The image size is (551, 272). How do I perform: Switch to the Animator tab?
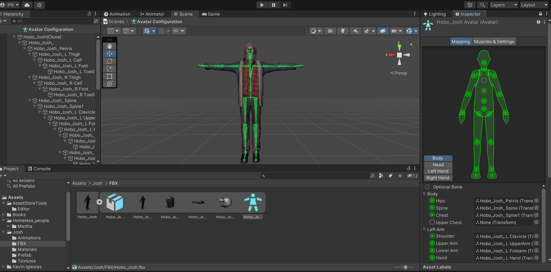(x=152, y=14)
